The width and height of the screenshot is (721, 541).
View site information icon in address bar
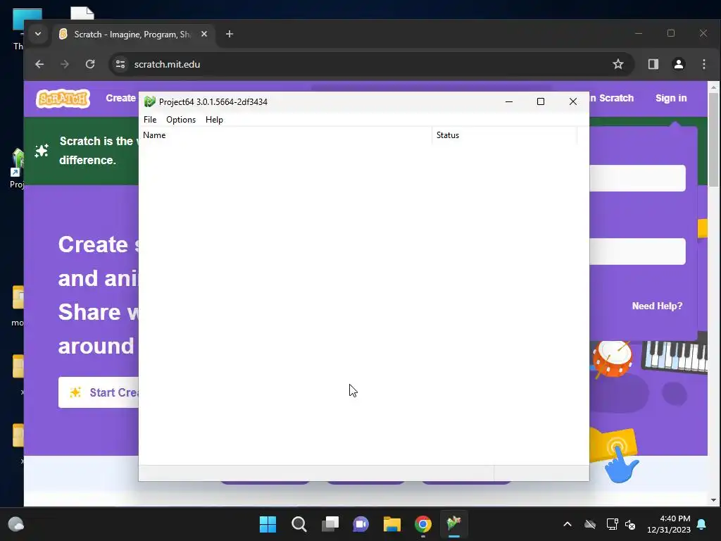click(120, 64)
